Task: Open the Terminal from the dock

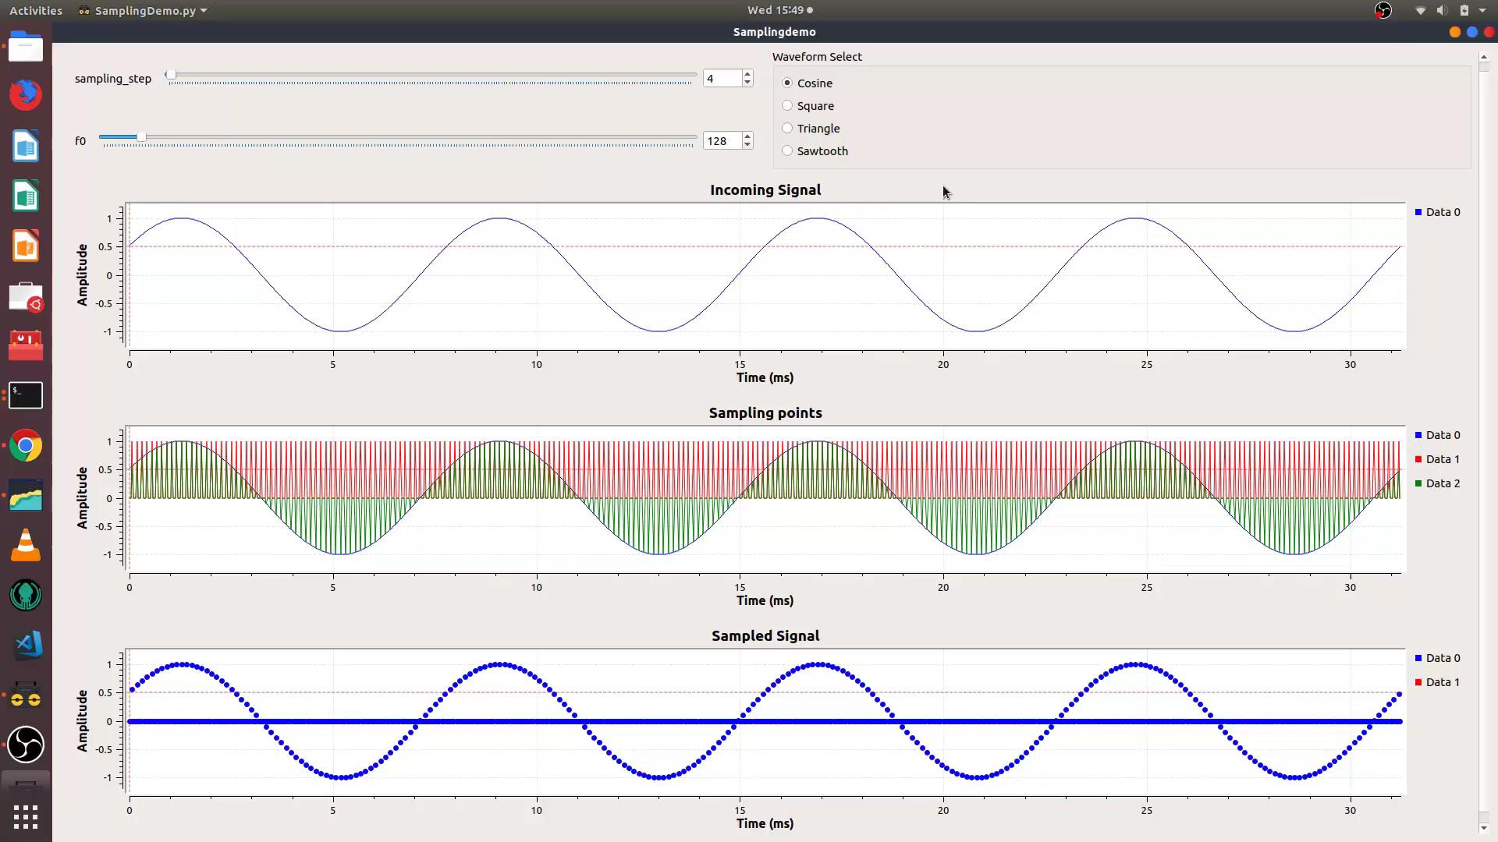Action: (x=26, y=395)
